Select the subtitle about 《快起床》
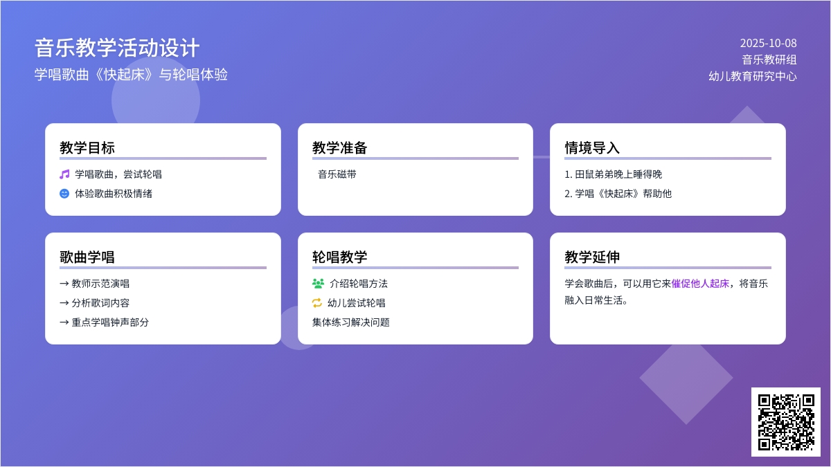831x467 pixels. click(131, 75)
